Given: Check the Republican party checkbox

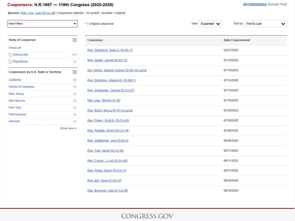Looking at the screenshot, I should point(11,61).
